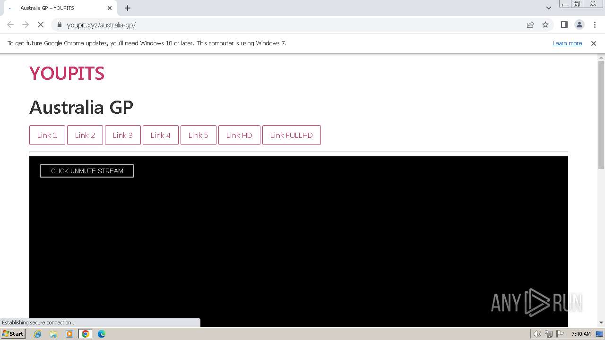Go to the YOUPITS home logo

[67, 73]
